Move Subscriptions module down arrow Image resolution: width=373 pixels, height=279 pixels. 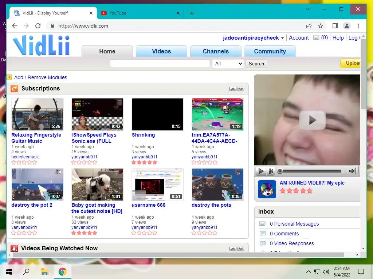241,89
